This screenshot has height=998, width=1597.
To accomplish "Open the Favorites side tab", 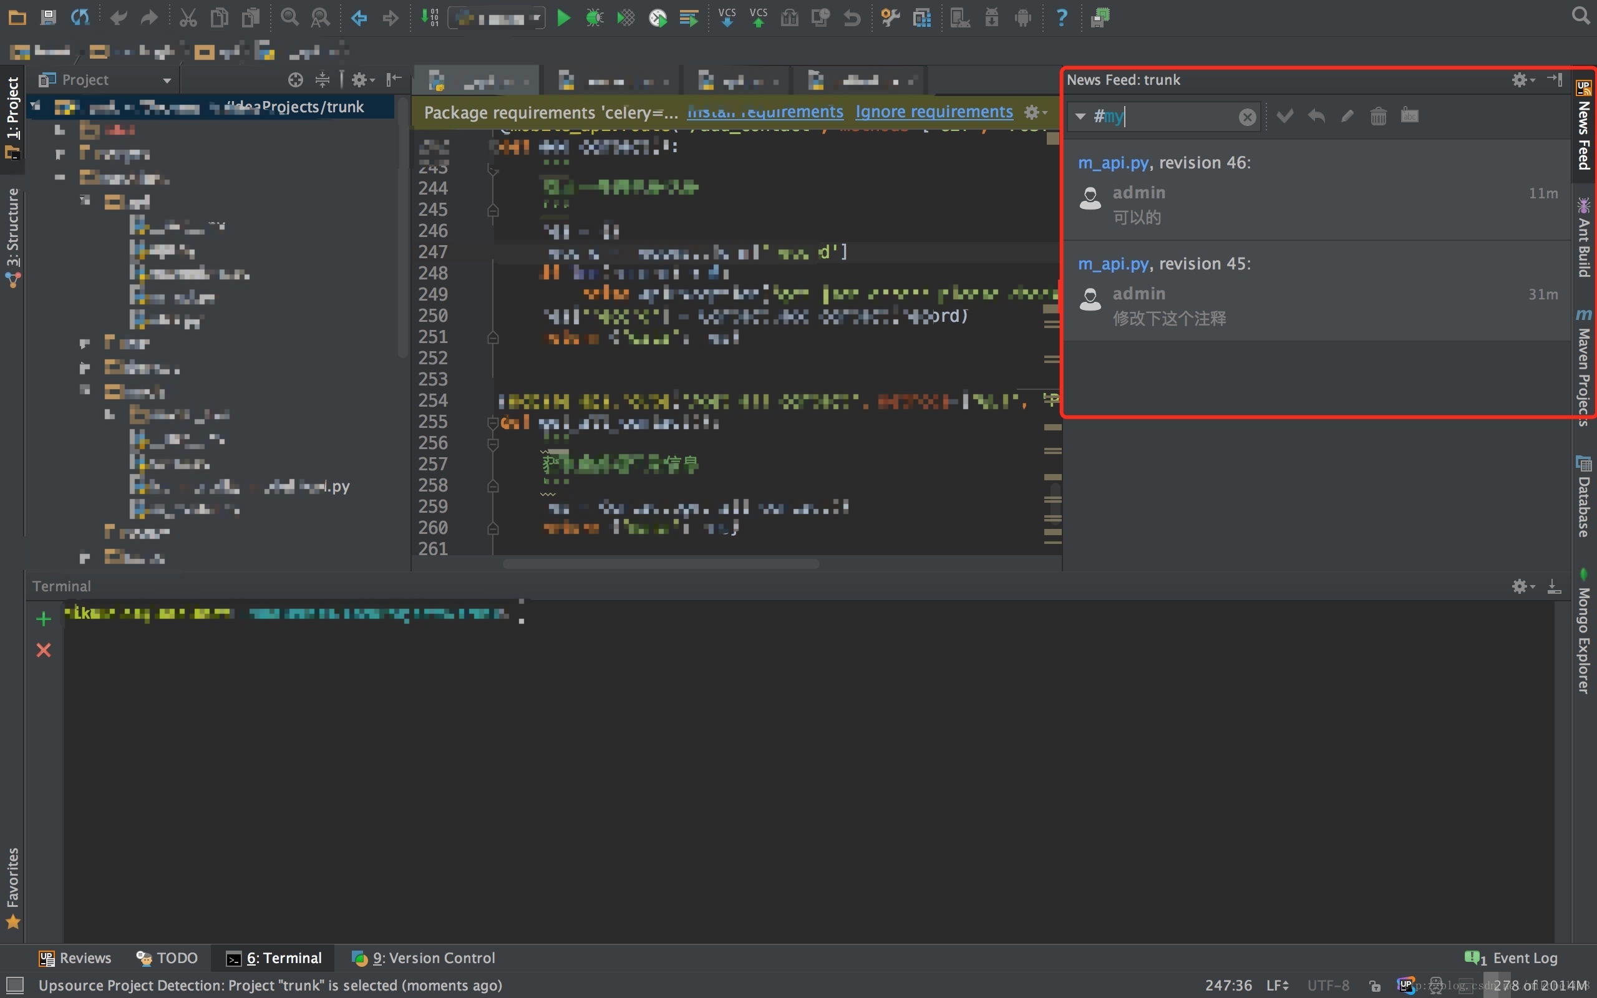I will pos(12,888).
